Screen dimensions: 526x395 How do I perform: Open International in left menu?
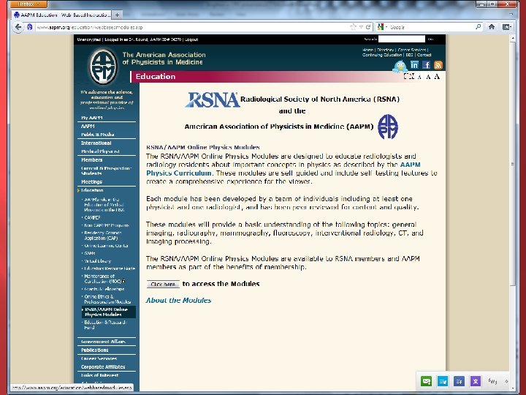[x=96, y=143]
